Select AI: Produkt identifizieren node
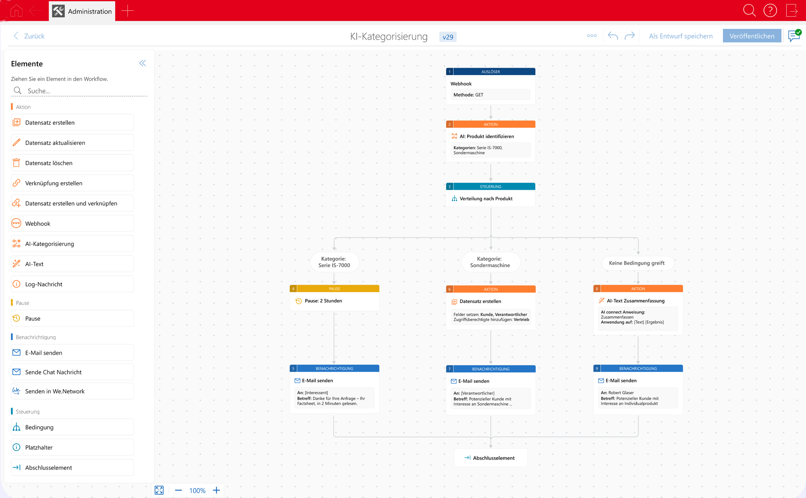The height and width of the screenshot is (498, 806). 490,141
